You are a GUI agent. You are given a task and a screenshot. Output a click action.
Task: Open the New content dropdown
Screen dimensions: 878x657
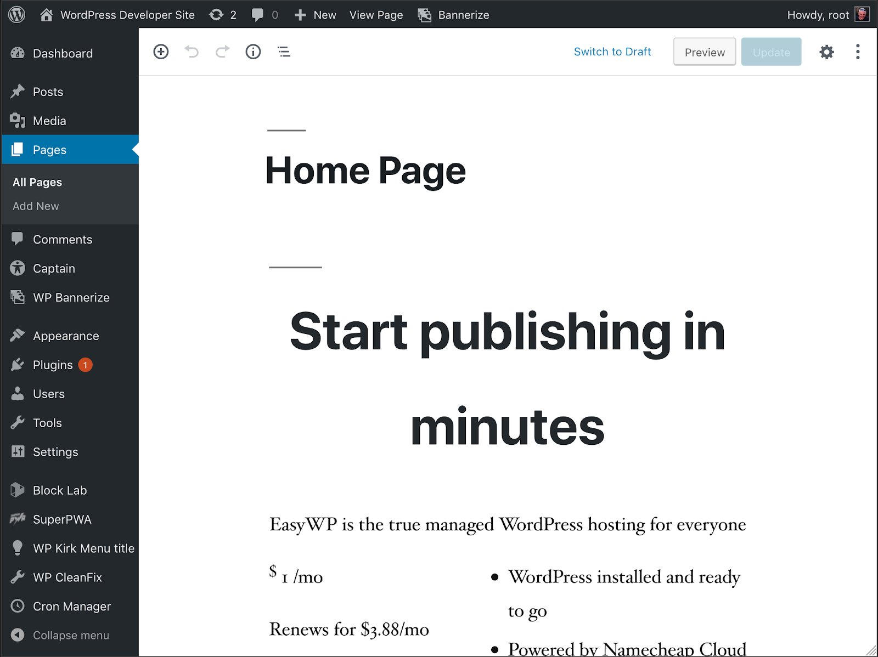point(316,15)
